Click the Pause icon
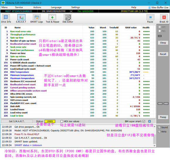The height and width of the screenshot is (160, 170). (x=150, y=18)
